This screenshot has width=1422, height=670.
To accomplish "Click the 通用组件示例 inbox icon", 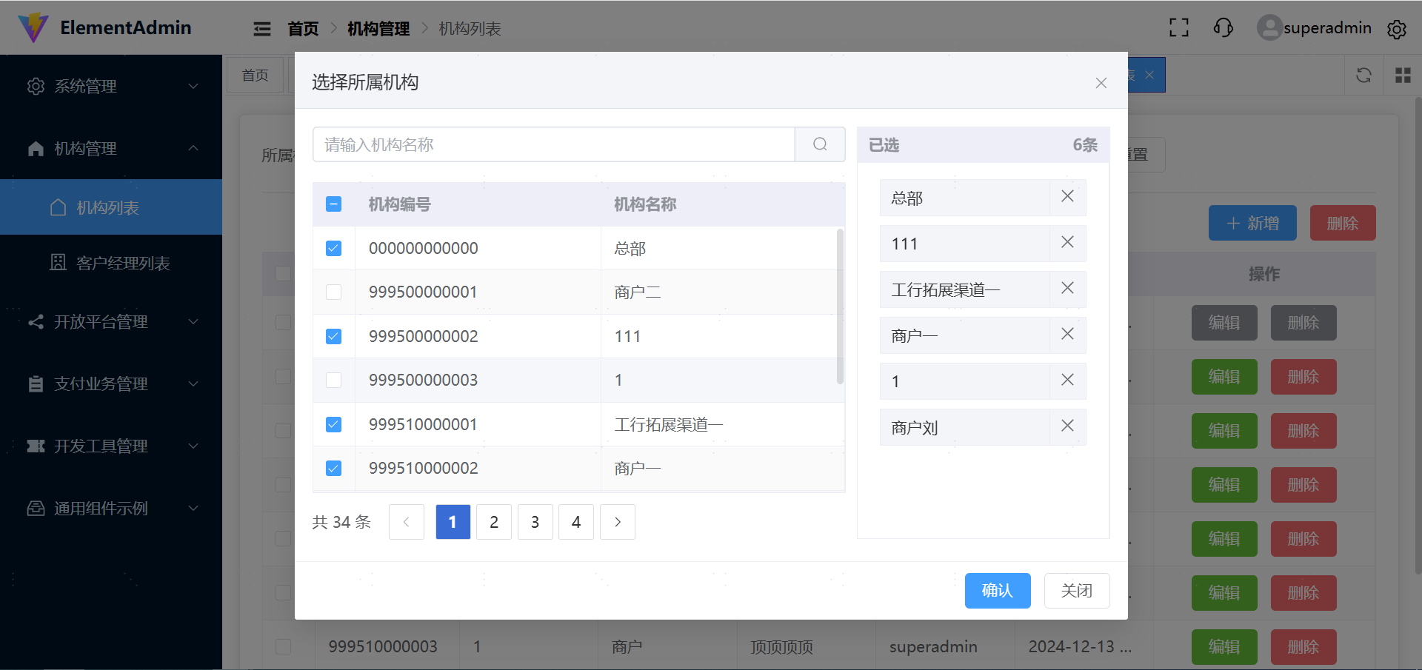I will pyautogui.click(x=36, y=508).
